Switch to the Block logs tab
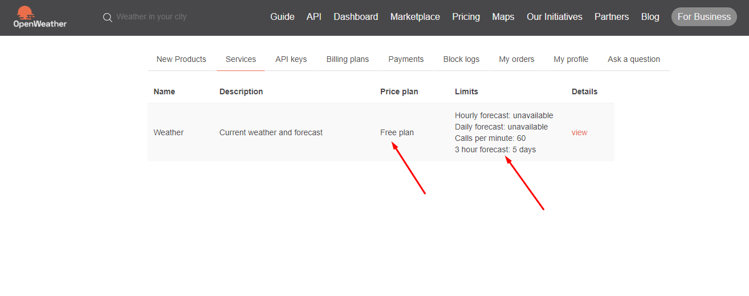Screen dimensions: 749x296 point(461,59)
